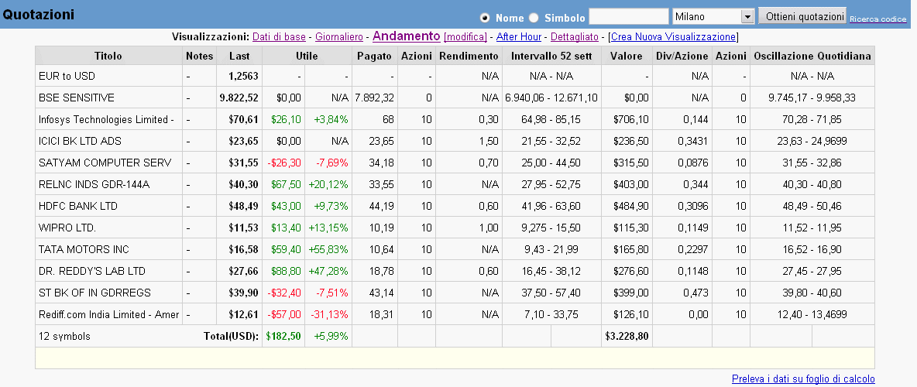Click the 9.822,52 last value

[x=239, y=98]
